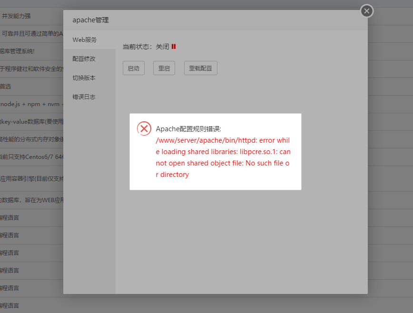Click the 高性能的分布式内存对象 row
Viewport: 413px width, 313px height.
[x=31, y=139]
